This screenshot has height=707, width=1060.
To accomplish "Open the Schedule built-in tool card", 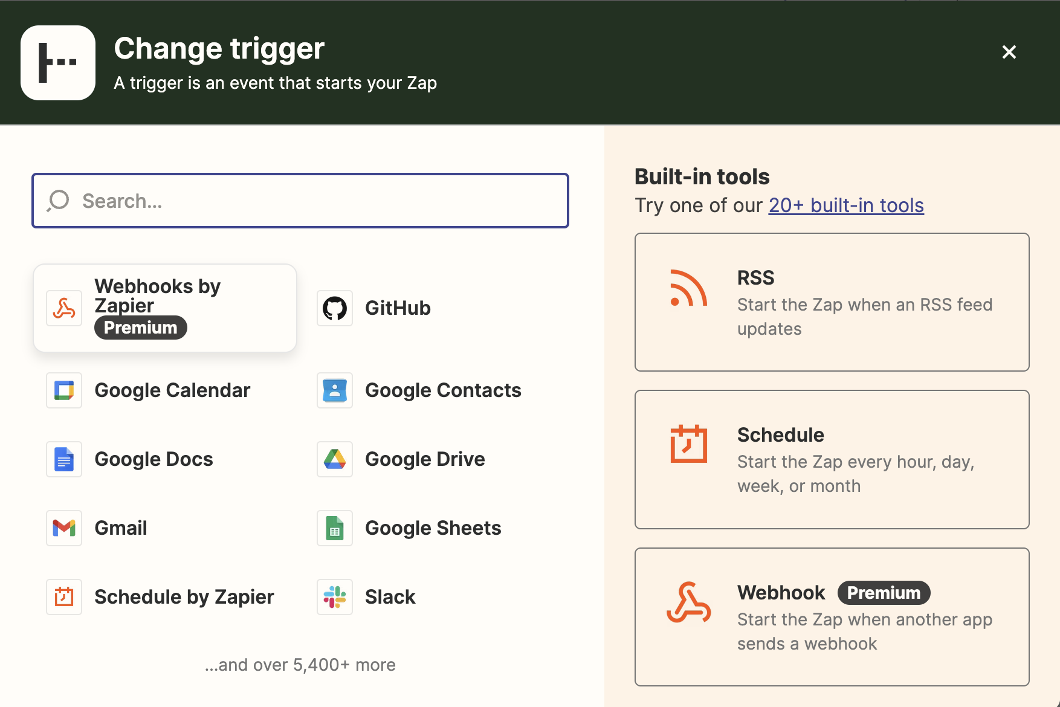I will pos(832,459).
